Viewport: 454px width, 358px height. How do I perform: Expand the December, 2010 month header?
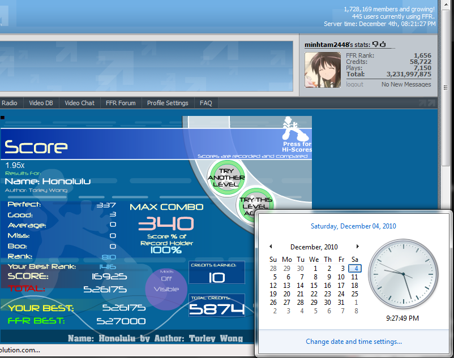click(x=314, y=247)
